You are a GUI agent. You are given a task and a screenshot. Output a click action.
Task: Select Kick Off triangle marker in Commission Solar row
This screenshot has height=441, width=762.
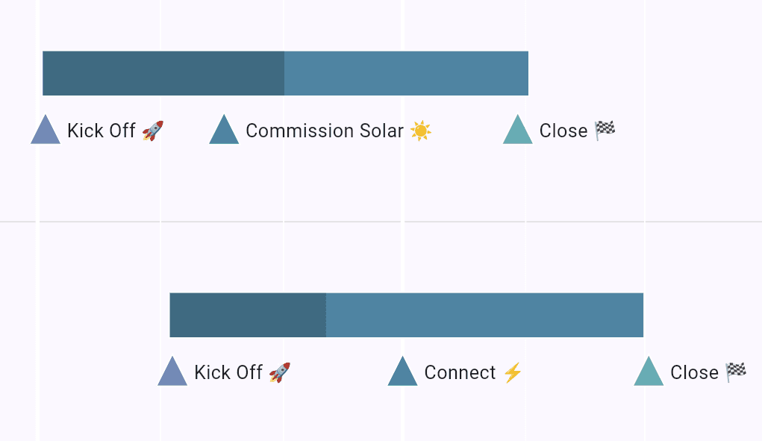[46, 132]
